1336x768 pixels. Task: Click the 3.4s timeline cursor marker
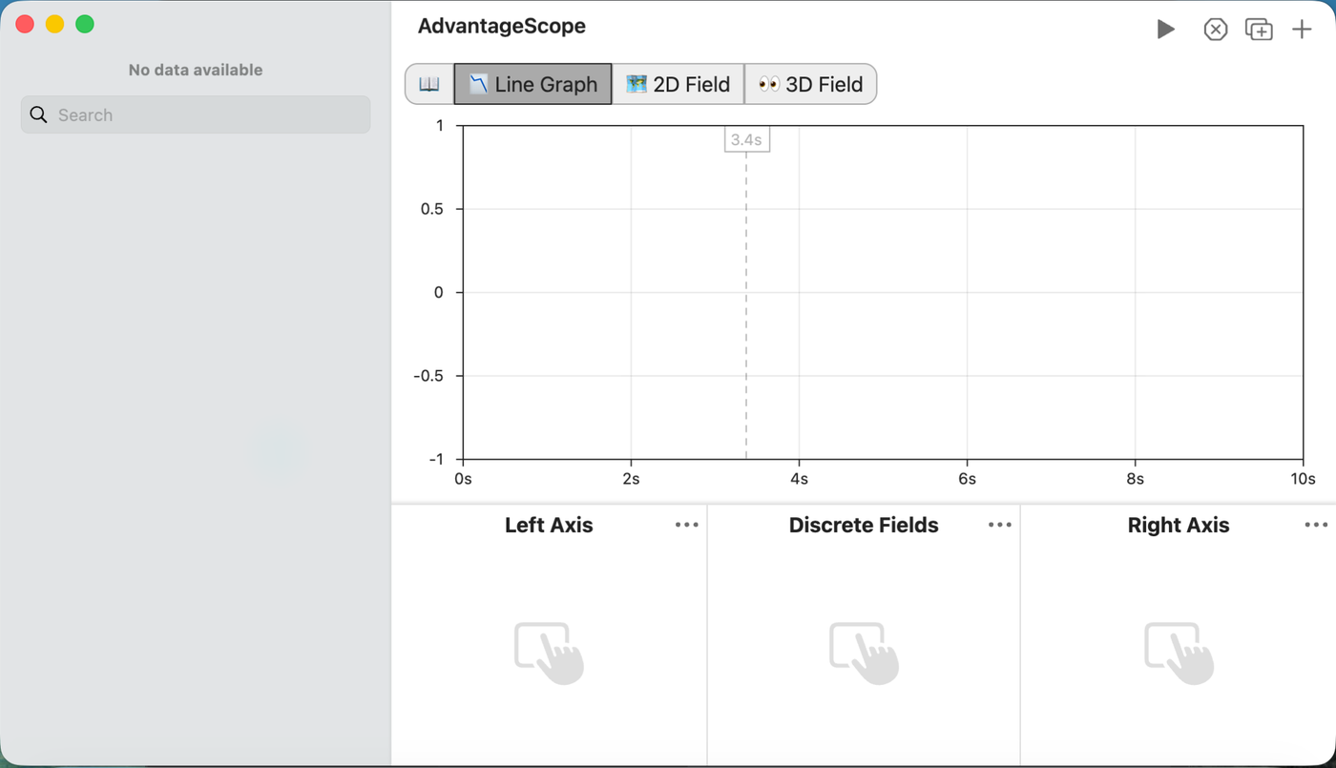[746, 139]
